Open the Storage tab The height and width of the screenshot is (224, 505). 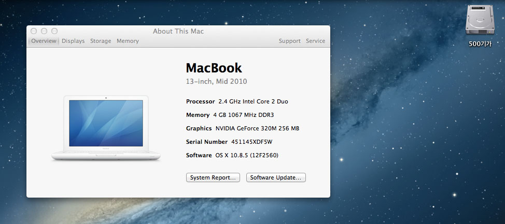[101, 41]
